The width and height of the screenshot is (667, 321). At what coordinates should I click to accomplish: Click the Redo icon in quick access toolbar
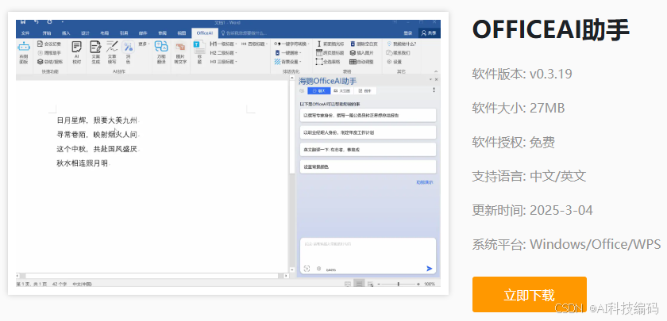(x=50, y=21)
